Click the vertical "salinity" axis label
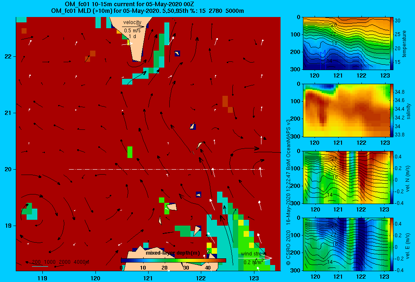 [408, 111]
